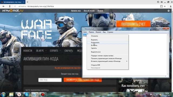The image size is (173, 97).
Task: Click the round icon at header right end
Action: tap(168, 11)
